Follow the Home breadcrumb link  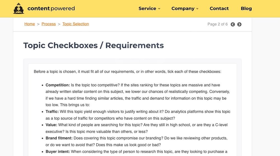click(x=30, y=24)
